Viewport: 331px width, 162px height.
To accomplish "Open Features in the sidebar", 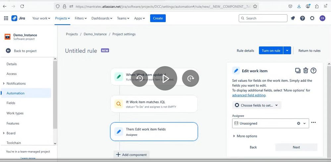I will coord(13,123).
